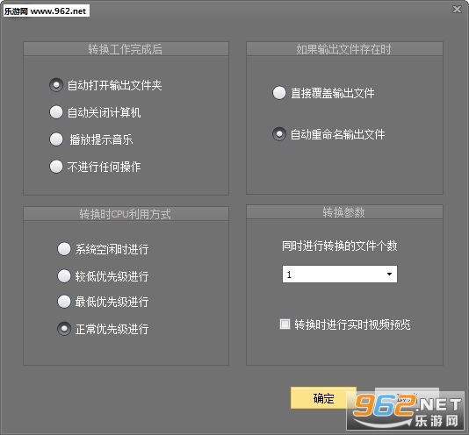The width and height of the screenshot is (469, 435).
Task: Click the 转换参数 group header
Action: (344, 212)
